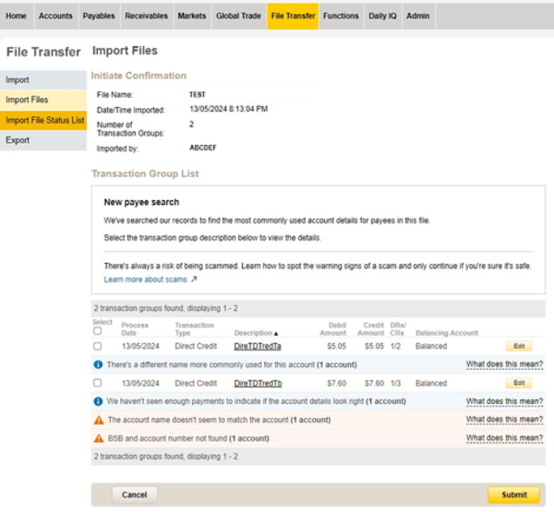The width and height of the screenshot is (554, 512).
Task: Select Import File Status List in sidebar
Action: tap(44, 120)
